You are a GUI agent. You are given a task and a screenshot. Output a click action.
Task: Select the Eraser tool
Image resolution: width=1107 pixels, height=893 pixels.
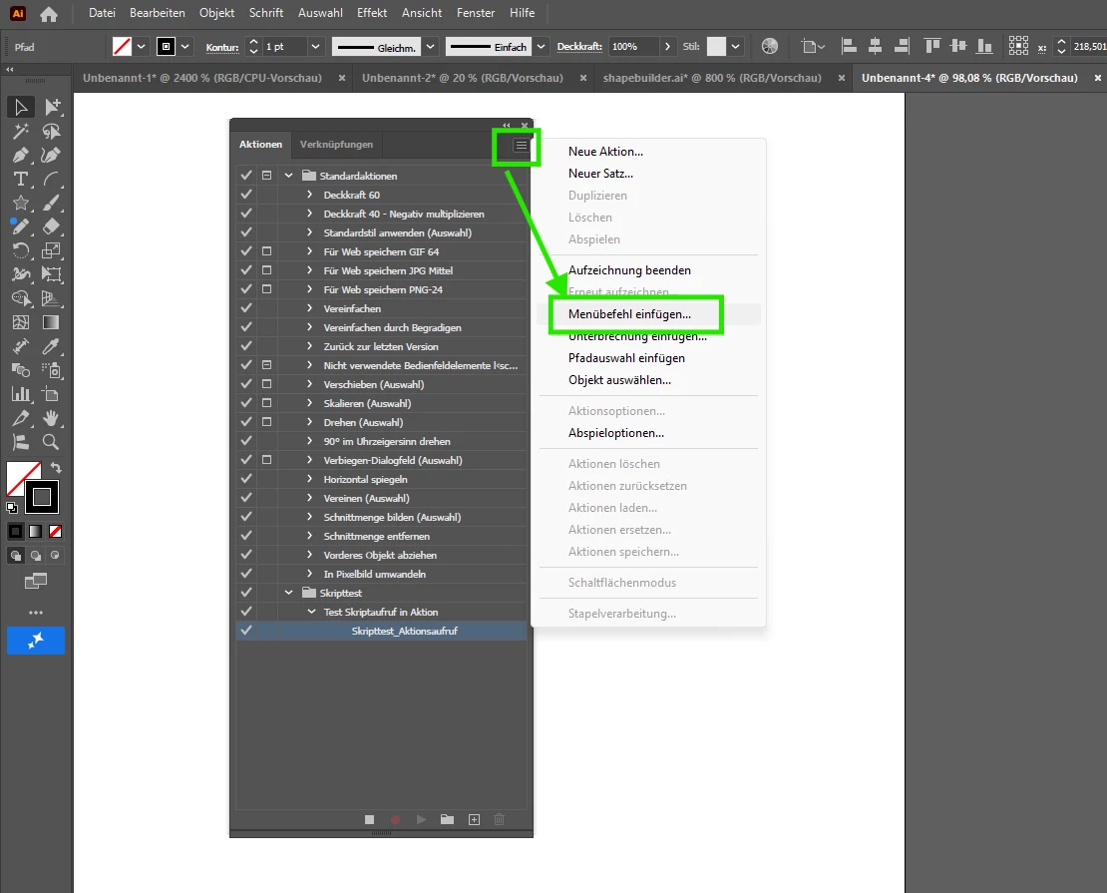(52, 226)
